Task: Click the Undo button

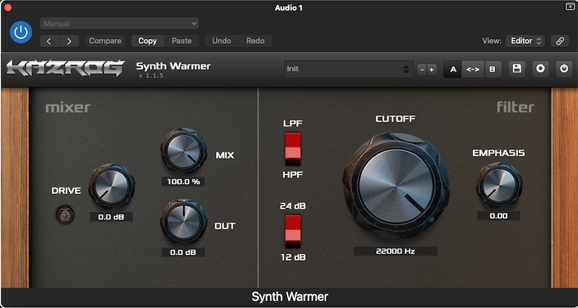Action: [221, 41]
